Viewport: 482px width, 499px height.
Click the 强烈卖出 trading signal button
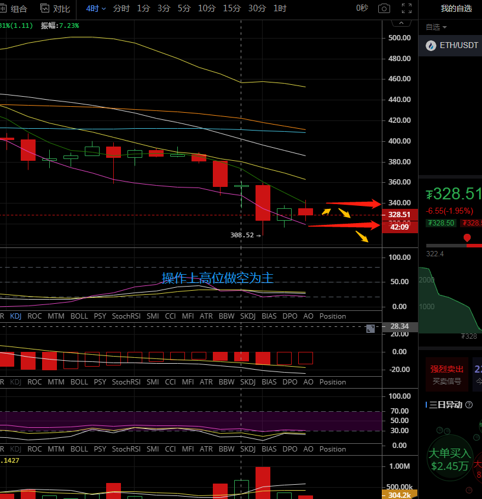click(446, 368)
